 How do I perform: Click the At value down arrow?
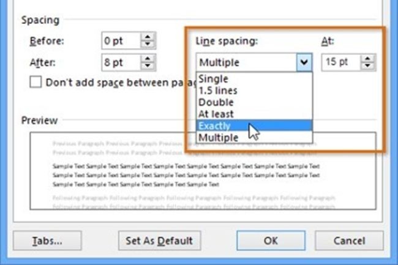tap(367, 65)
